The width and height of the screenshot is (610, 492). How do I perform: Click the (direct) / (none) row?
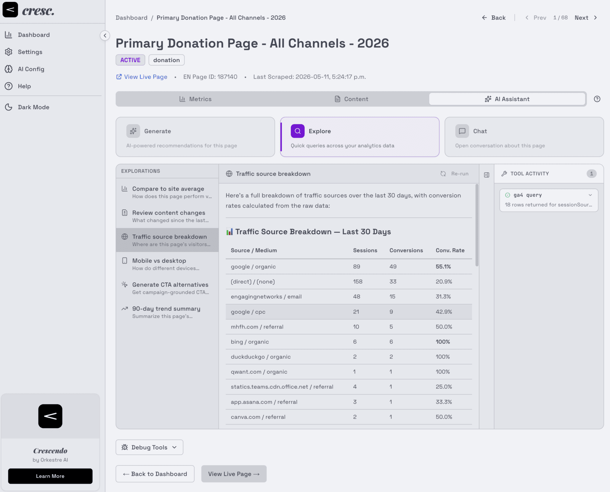348,282
